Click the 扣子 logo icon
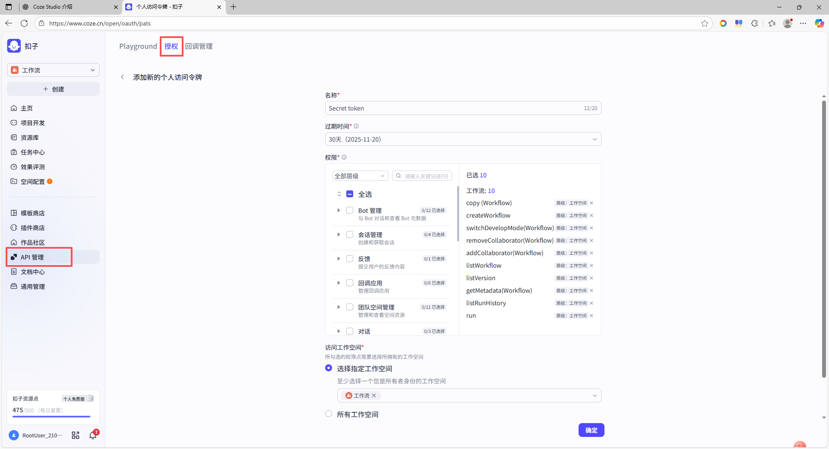829x449 pixels. (14, 46)
